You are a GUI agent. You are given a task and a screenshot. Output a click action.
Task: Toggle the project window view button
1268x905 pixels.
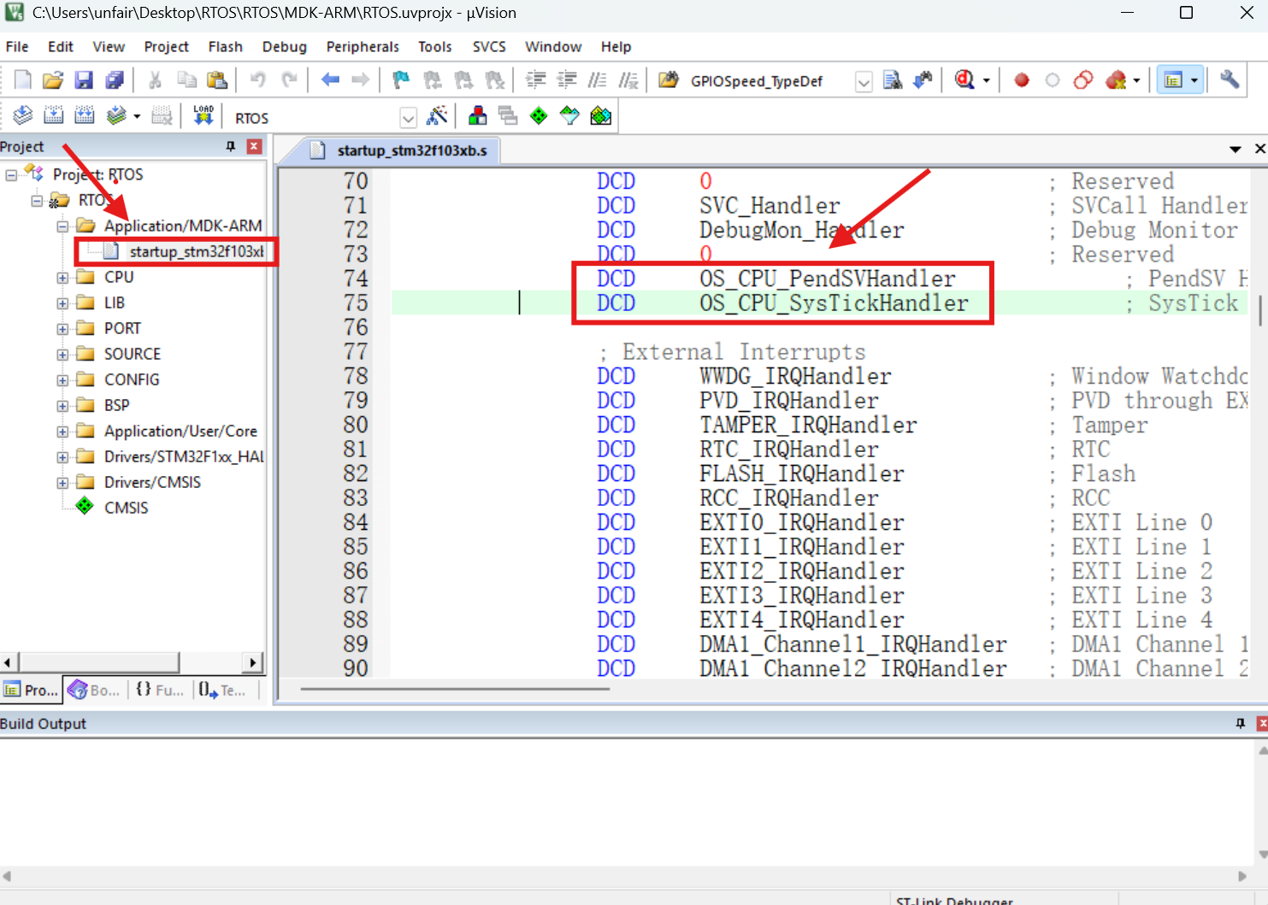tap(1173, 80)
